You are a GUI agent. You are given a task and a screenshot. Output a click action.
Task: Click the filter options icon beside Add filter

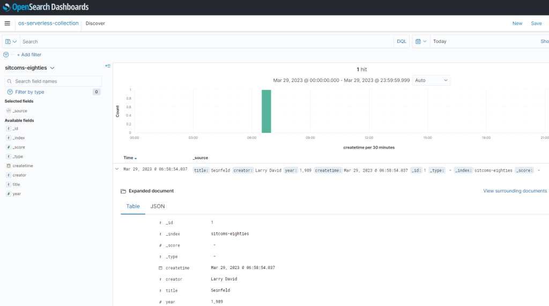[6, 55]
